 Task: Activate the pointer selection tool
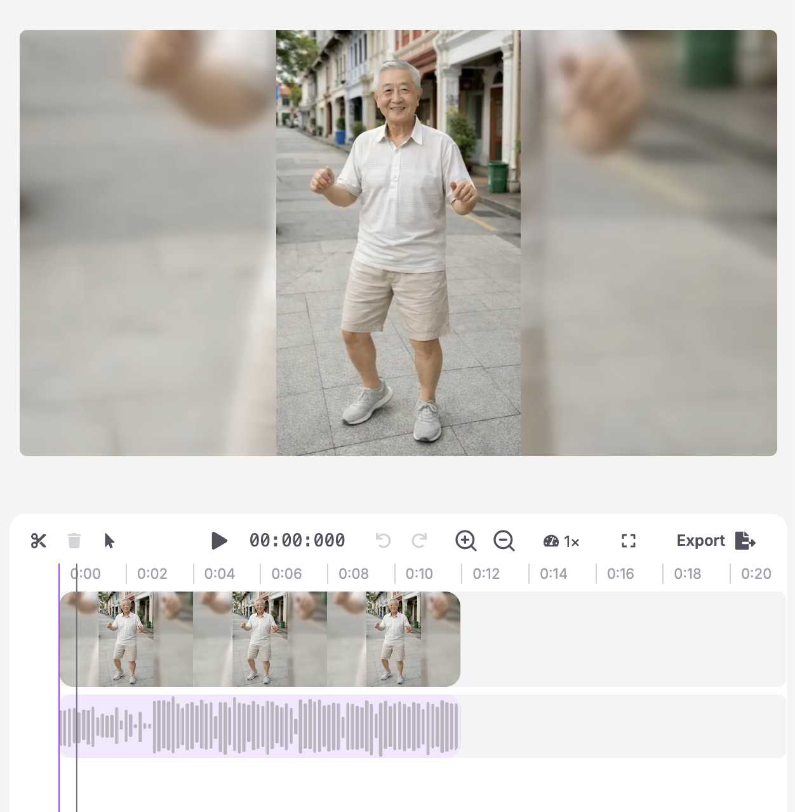click(x=109, y=541)
